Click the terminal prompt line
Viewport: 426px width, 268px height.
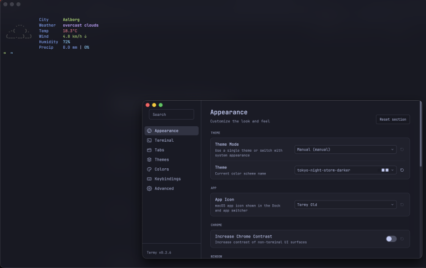coord(8,53)
